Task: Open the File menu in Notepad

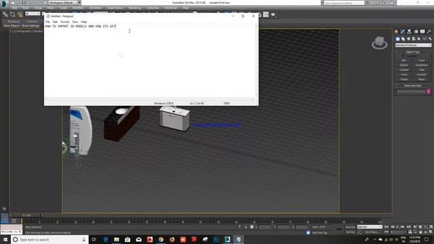Action: pos(47,22)
